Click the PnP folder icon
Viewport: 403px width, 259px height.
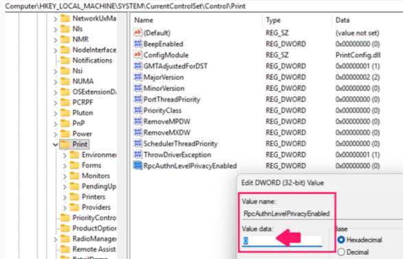coord(65,123)
